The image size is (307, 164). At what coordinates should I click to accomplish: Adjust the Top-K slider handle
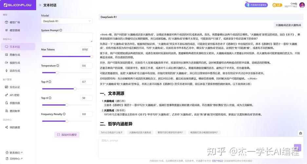[67, 105]
